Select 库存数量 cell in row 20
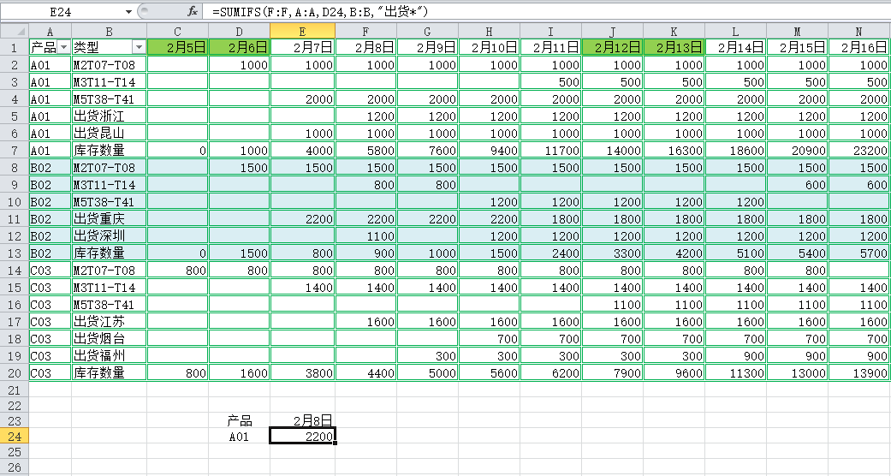891x476 pixels. (109, 372)
